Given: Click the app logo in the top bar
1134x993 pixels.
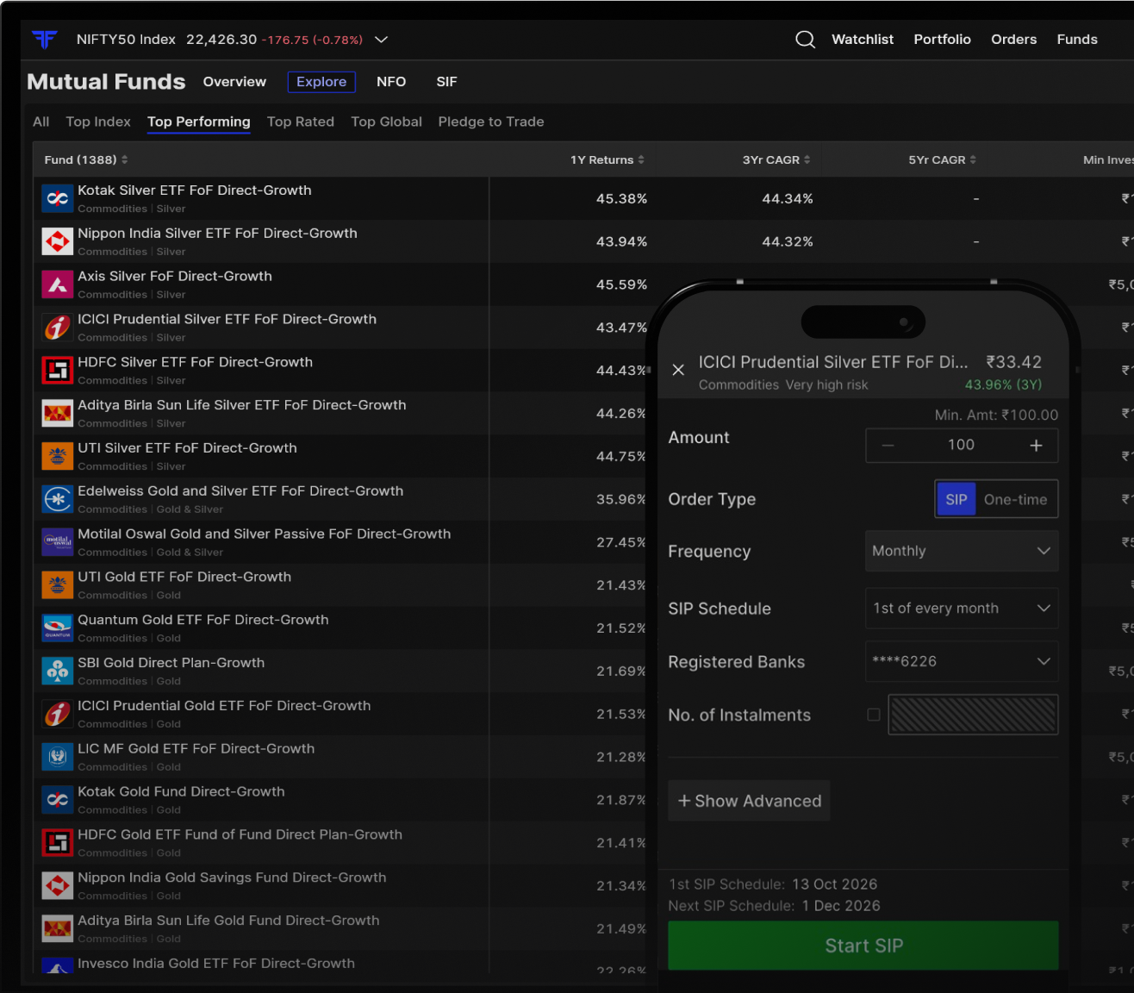Looking at the screenshot, I should coord(44,40).
